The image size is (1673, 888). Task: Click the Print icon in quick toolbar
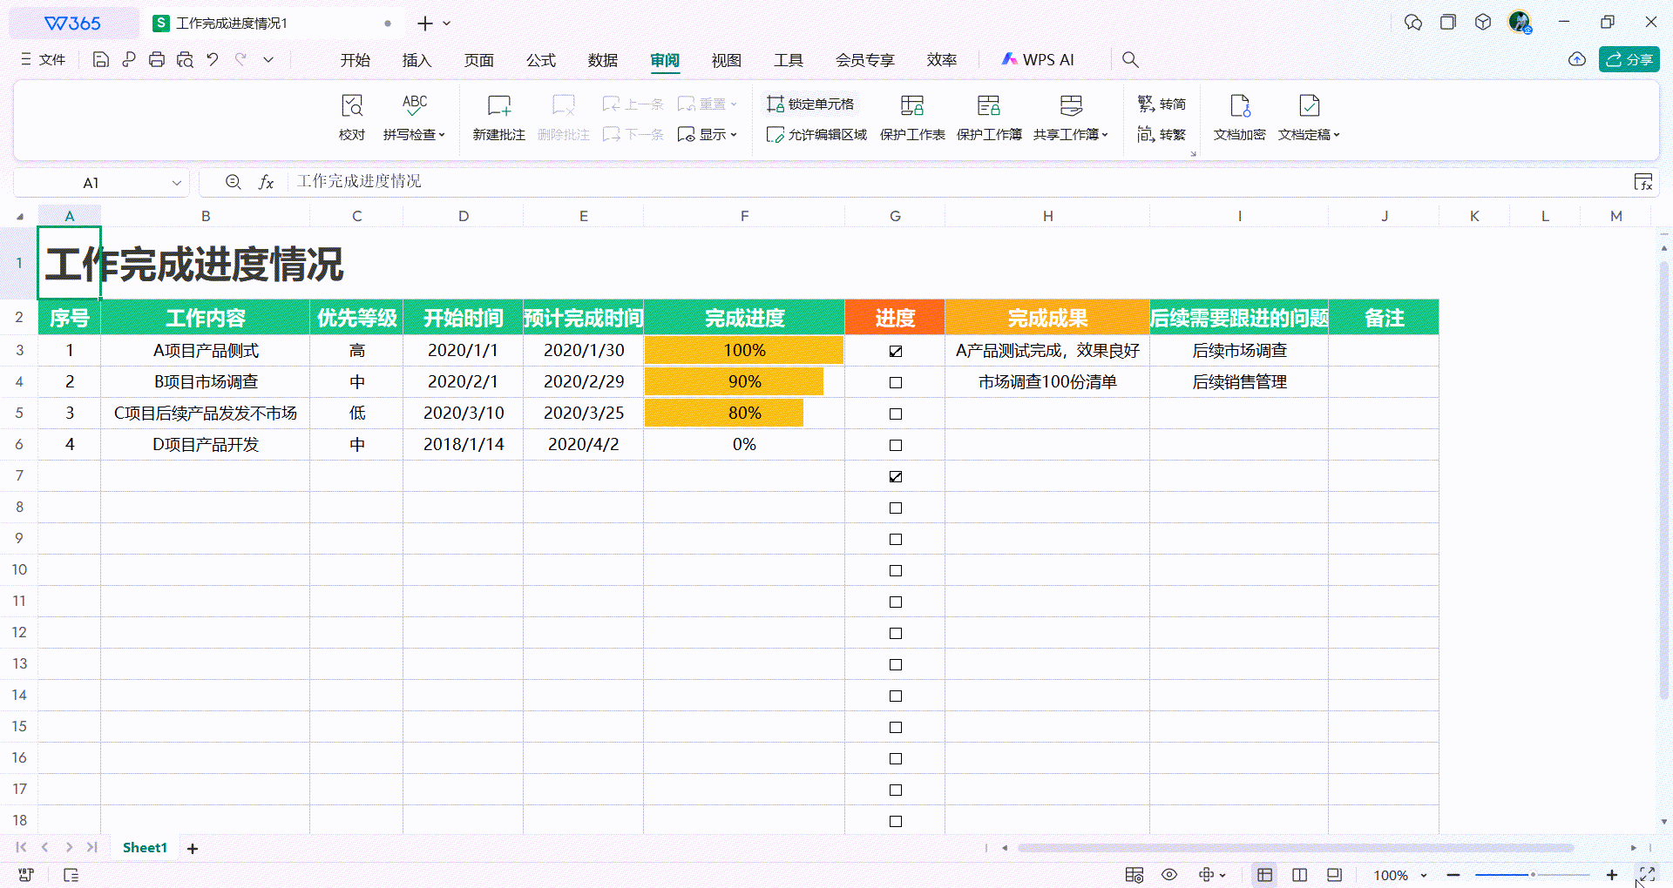click(x=157, y=59)
